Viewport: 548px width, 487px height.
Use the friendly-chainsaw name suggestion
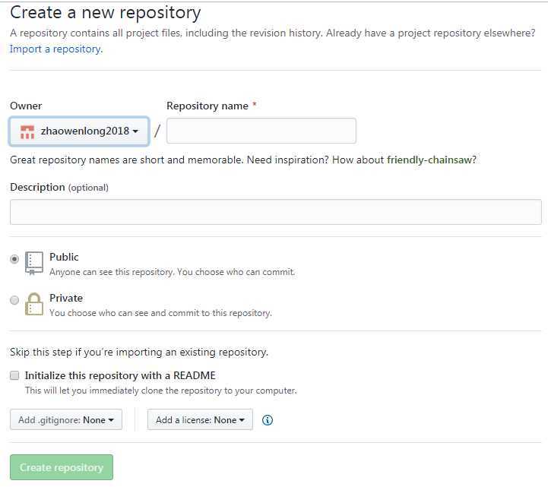[x=429, y=160]
